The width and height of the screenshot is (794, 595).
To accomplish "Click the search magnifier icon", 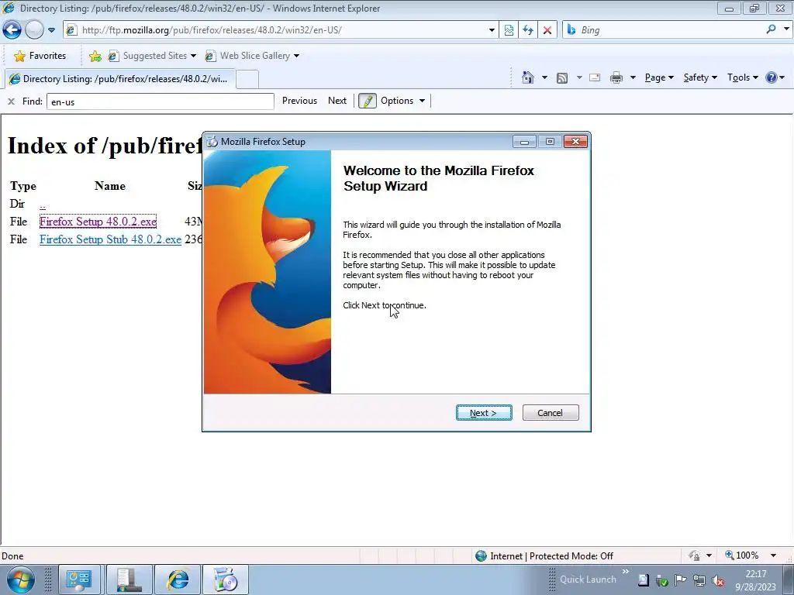I will pyautogui.click(x=771, y=29).
